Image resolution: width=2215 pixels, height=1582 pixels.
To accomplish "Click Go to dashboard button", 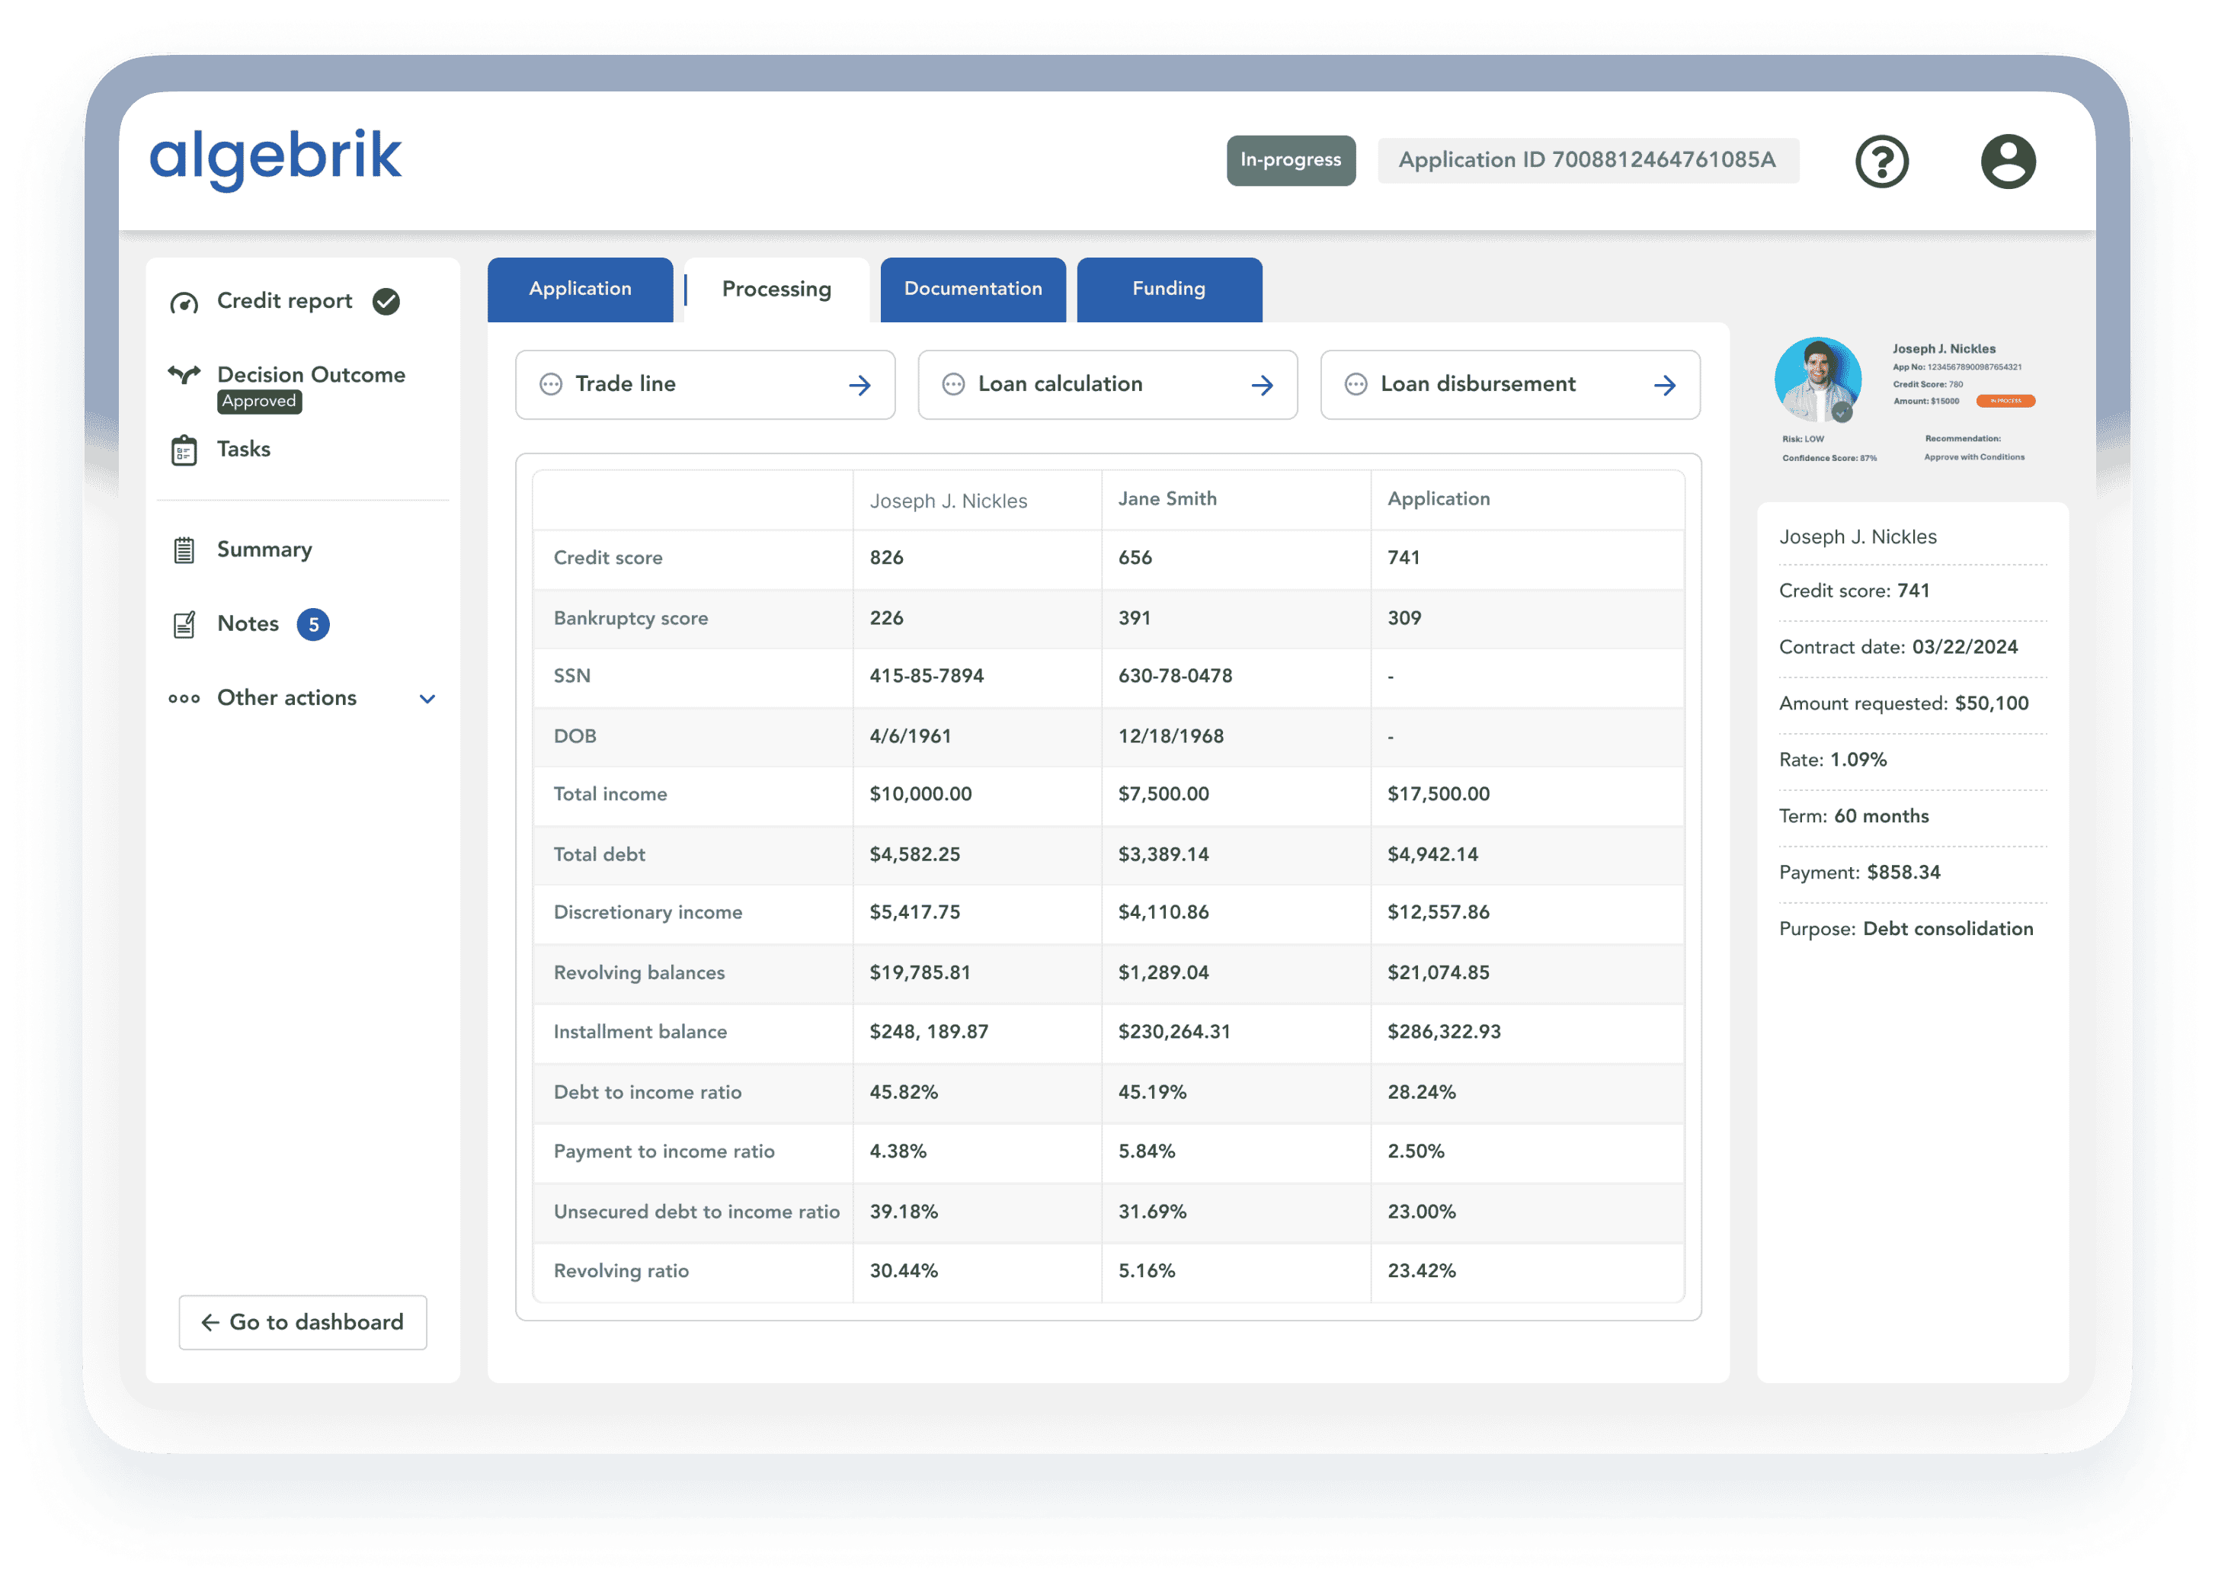I will [302, 1323].
